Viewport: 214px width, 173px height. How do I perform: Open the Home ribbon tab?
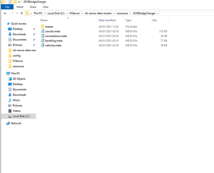point(20,7)
